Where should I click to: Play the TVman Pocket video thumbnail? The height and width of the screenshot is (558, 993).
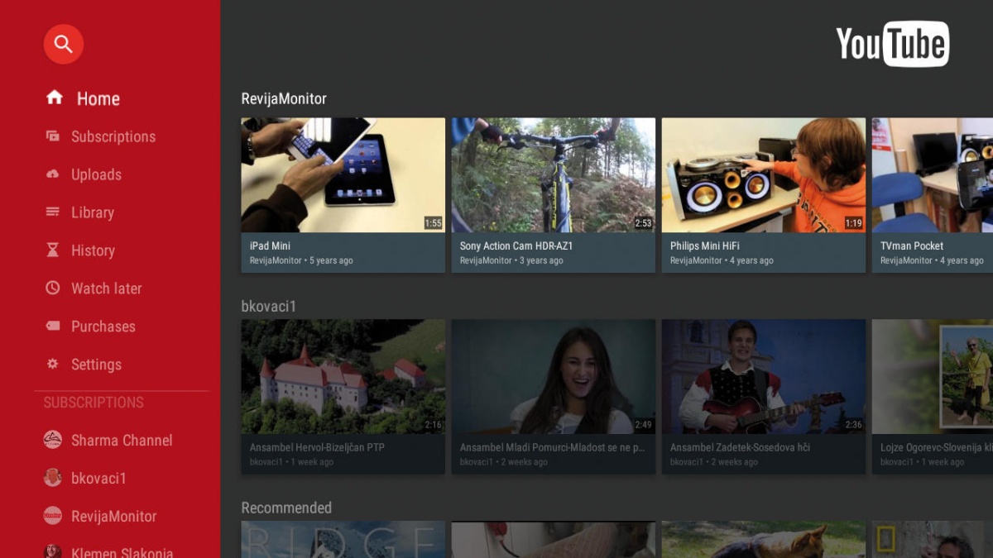[x=933, y=175]
